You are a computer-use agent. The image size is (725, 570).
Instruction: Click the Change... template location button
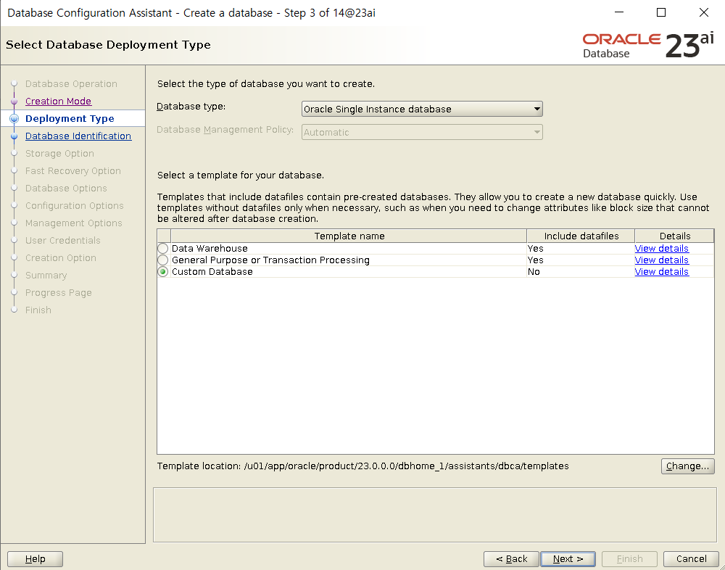[x=687, y=466]
